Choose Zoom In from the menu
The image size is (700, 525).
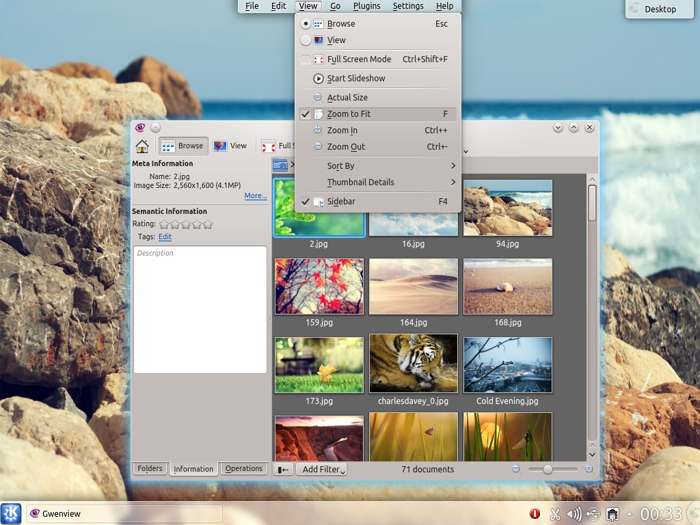tap(377, 131)
